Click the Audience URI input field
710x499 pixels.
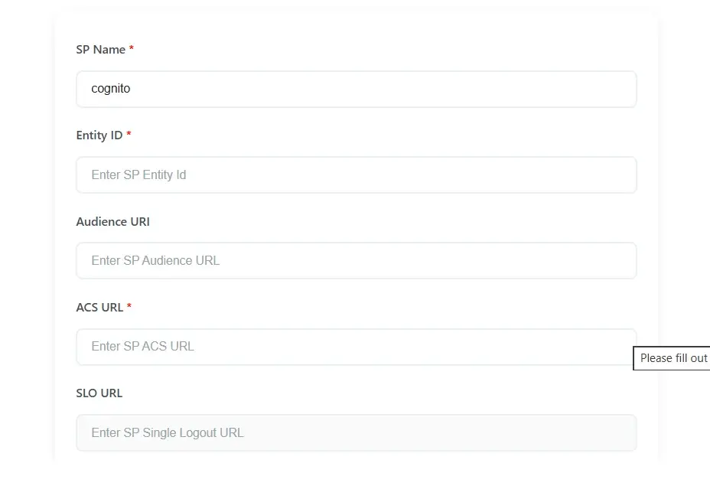pos(356,260)
